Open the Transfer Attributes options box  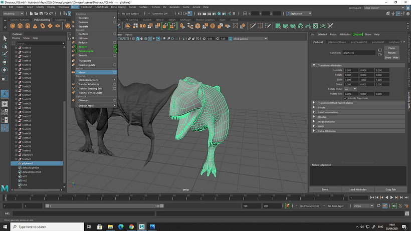pos(115,84)
